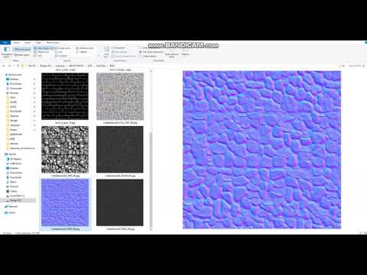Select the bottom dark grey thumbnail
Image resolution: width=367 pixels, height=275 pixels.
click(120, 202)
